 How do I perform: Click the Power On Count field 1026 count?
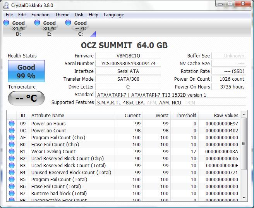[229, 79]
